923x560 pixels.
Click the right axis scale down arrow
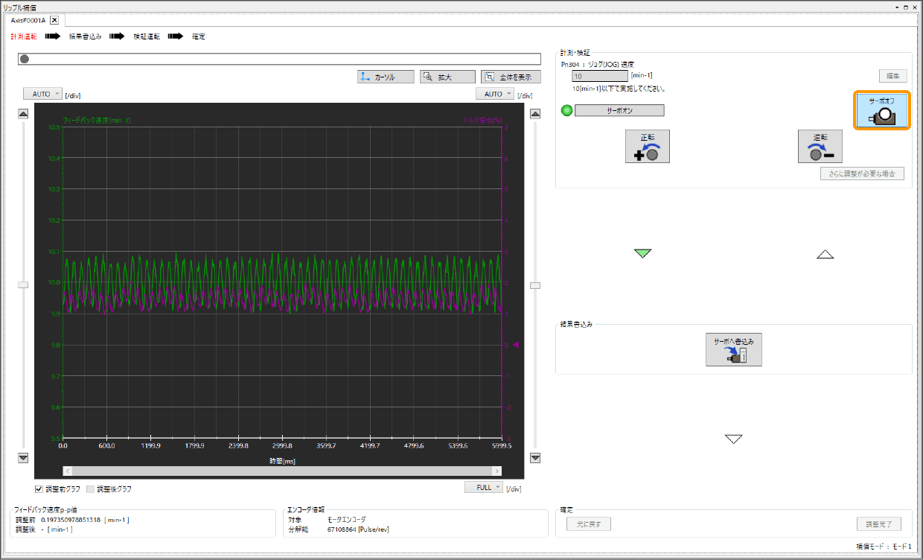pyautogui.click(x=534, y=458)
